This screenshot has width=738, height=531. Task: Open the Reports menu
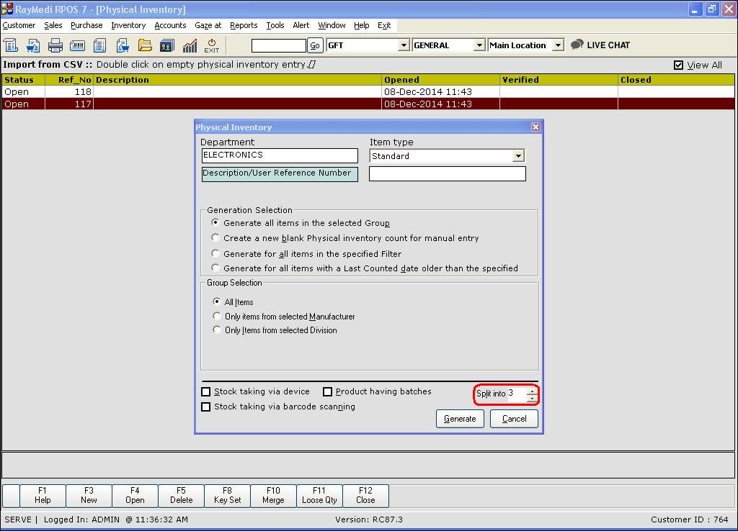(x=244, y=25)
